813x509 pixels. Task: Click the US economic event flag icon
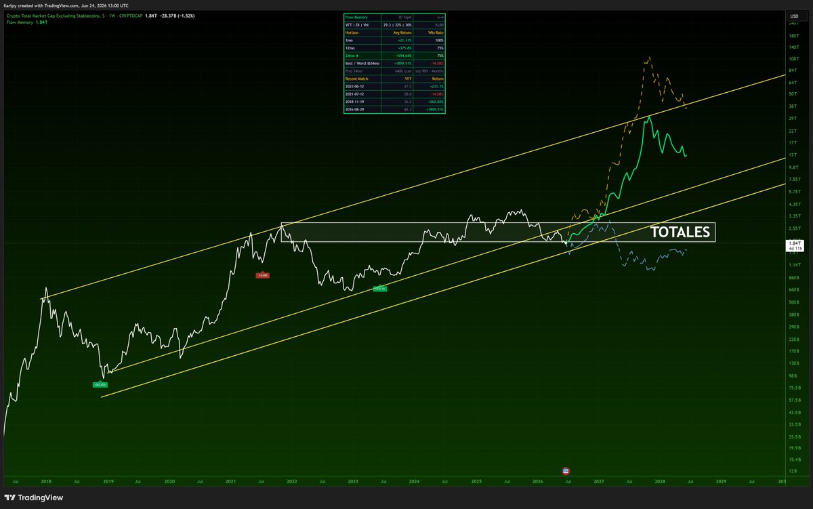pos(566,470)
